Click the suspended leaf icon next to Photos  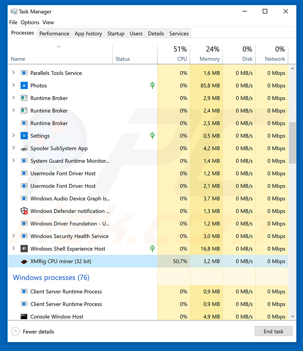pos(152,85)
